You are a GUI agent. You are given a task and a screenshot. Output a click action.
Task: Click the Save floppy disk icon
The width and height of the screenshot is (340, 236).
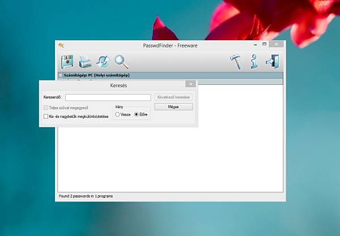tap(67, 62)
